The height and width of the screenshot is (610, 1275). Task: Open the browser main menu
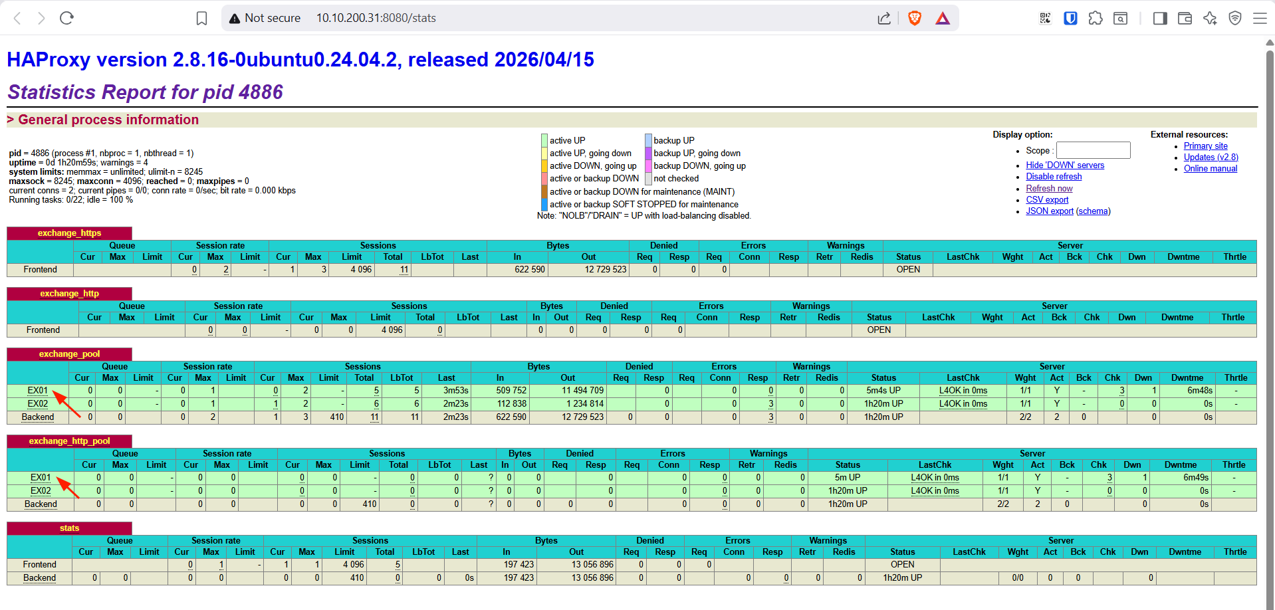[1260, 18]
